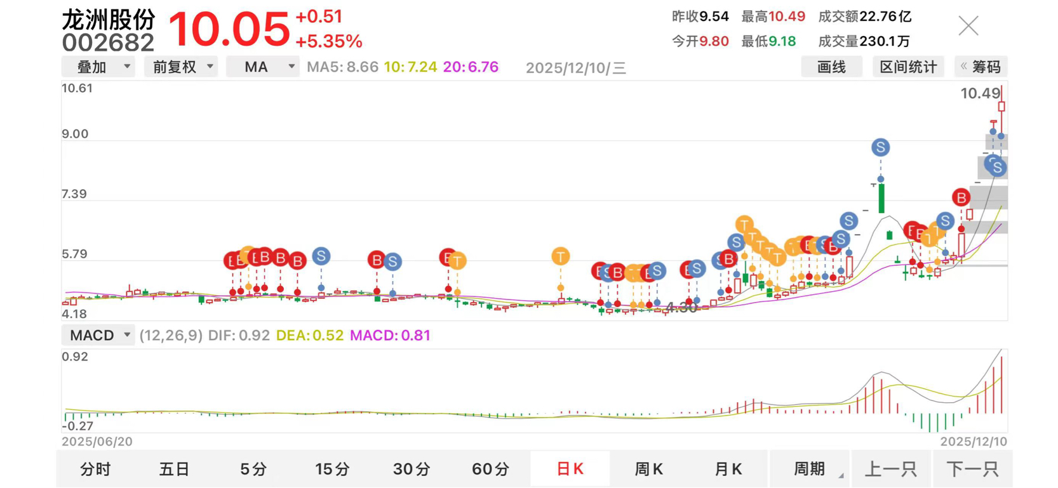Screen dimensions: 1058x488
Task: Switch to the 30分 tab
Action: click(412, 469)
